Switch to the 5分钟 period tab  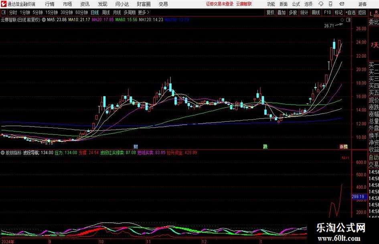pos(37,12)
